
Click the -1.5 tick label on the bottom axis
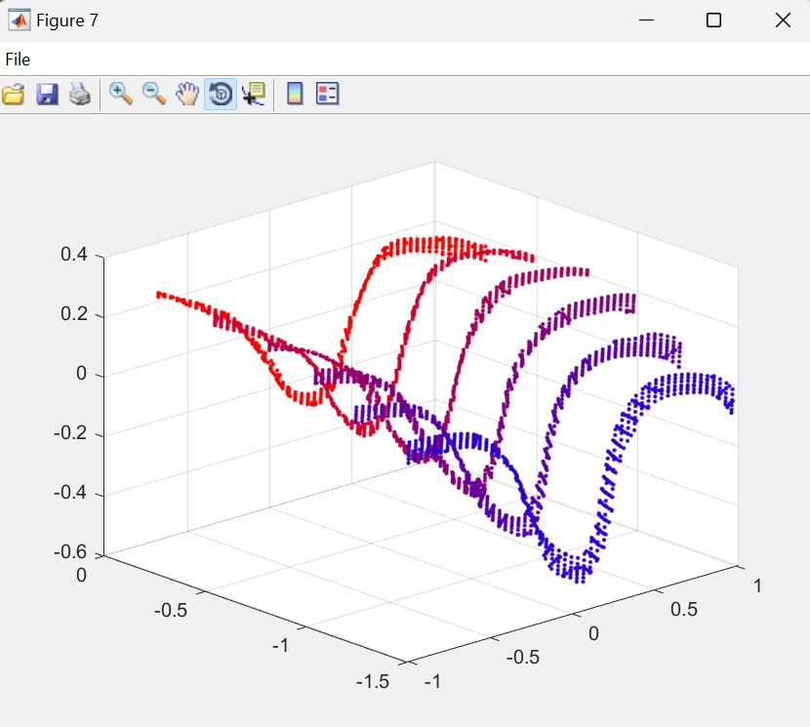pyautogui.click(x=372, y=681)
